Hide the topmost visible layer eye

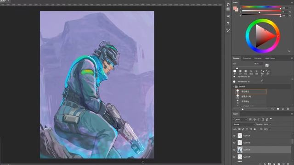tap(234, 136)
